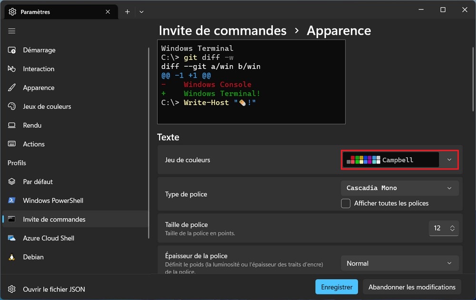Screen dimensions: 476x300
Task: Expand the Campbell color scheme dropdown
Action: click(x=400, y=160)
